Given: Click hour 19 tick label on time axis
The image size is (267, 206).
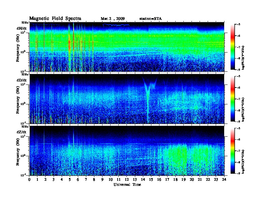Looking at the screenshot, I should click(x=183, y=179).
